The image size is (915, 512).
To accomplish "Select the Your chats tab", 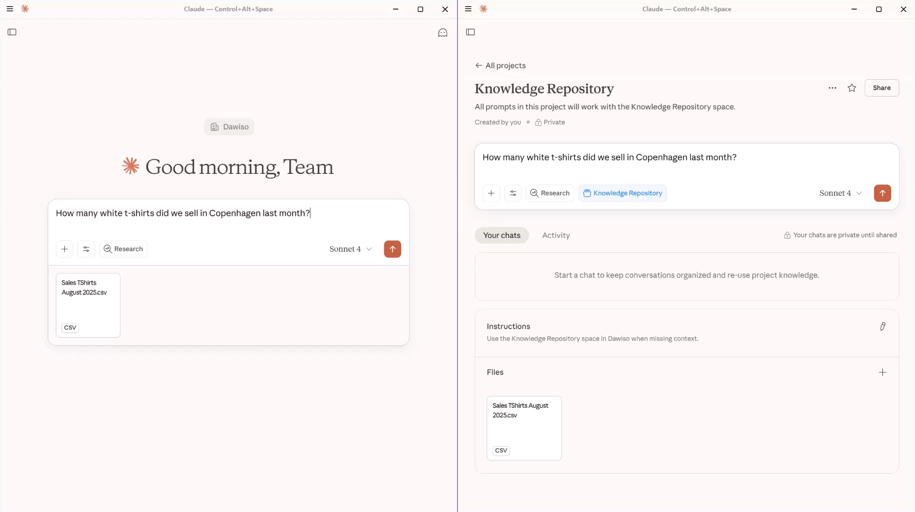I will click(x=501, y=235).
